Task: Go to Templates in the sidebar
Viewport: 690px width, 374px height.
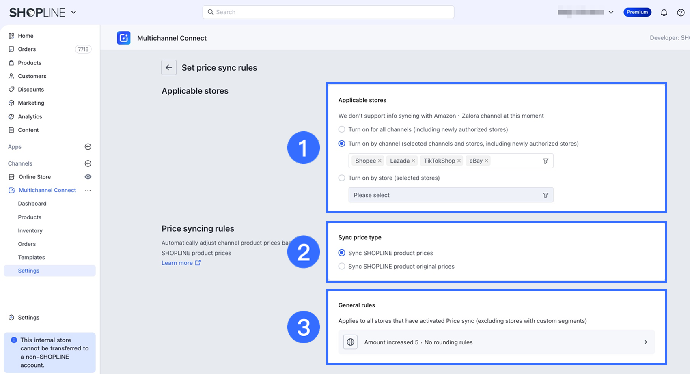Action: tap(31, 258)
